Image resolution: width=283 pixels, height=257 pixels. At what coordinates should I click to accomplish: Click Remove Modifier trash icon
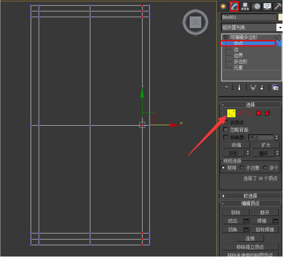262,87
